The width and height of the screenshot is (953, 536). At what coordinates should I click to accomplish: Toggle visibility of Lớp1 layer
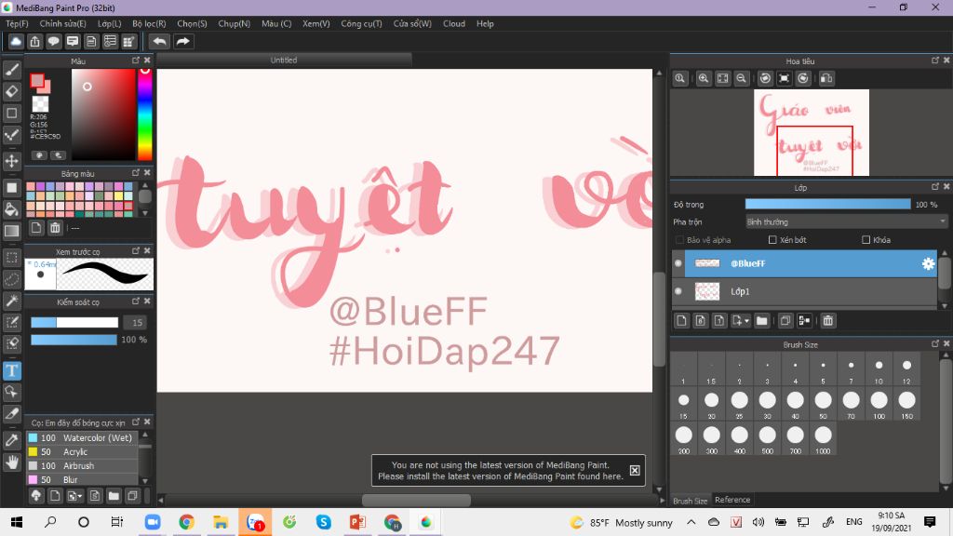pyautogui.click(x=678, y=291)
